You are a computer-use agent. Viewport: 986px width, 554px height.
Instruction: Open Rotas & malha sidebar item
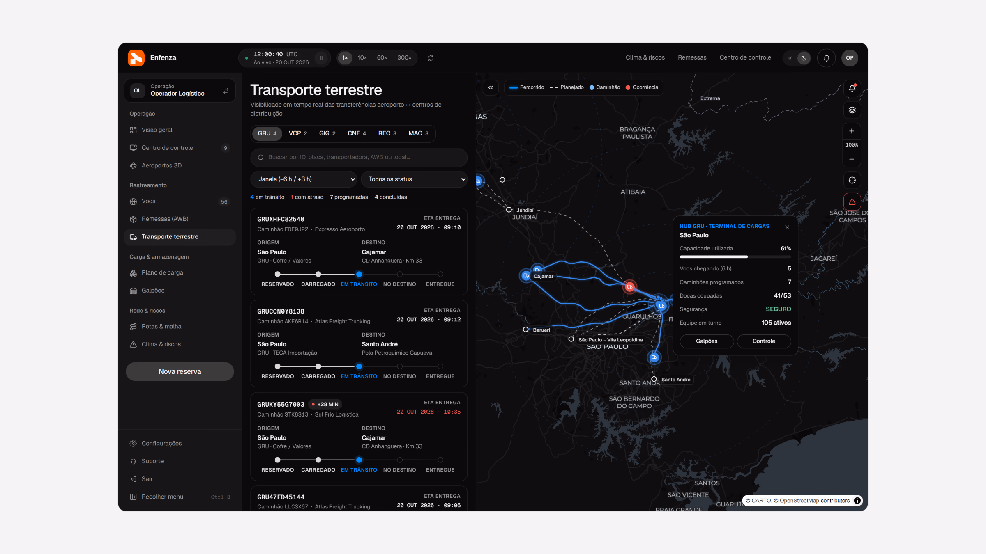click(180, 326)
